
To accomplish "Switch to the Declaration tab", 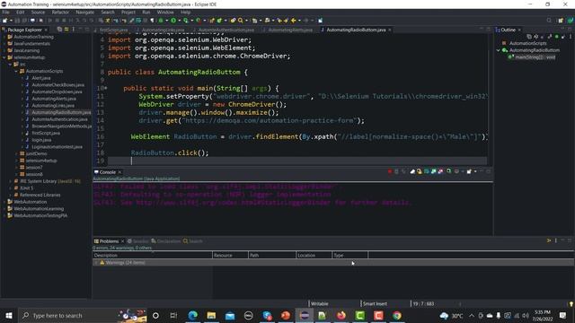I will pos(166,241).
